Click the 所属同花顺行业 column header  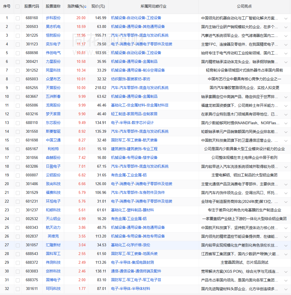pyautogui.click(x=153, y=6)
